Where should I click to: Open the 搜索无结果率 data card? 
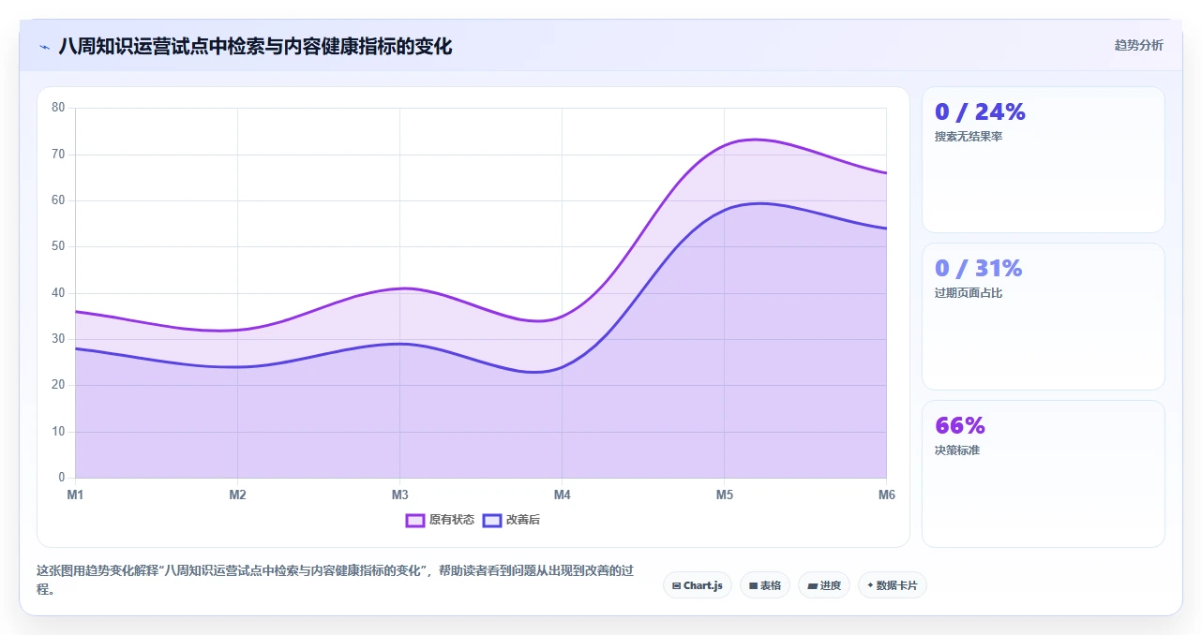point(1044,159)
